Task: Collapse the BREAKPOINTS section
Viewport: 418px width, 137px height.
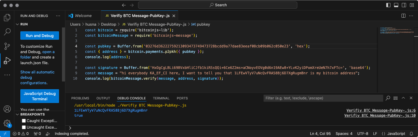Action: pos(17,114)
